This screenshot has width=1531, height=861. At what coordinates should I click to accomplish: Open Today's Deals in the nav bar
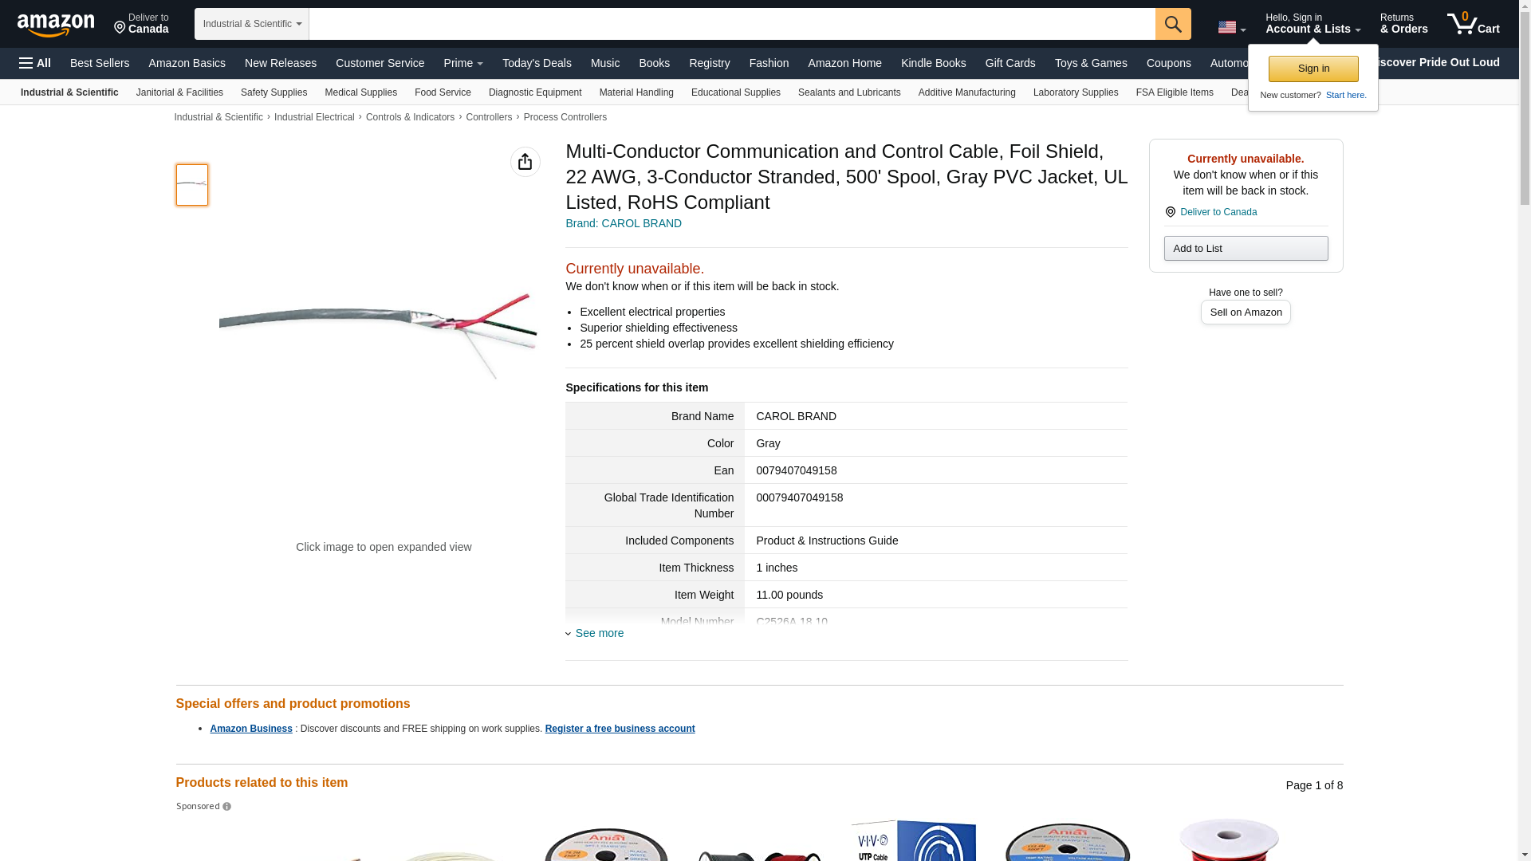pos(537,63)
